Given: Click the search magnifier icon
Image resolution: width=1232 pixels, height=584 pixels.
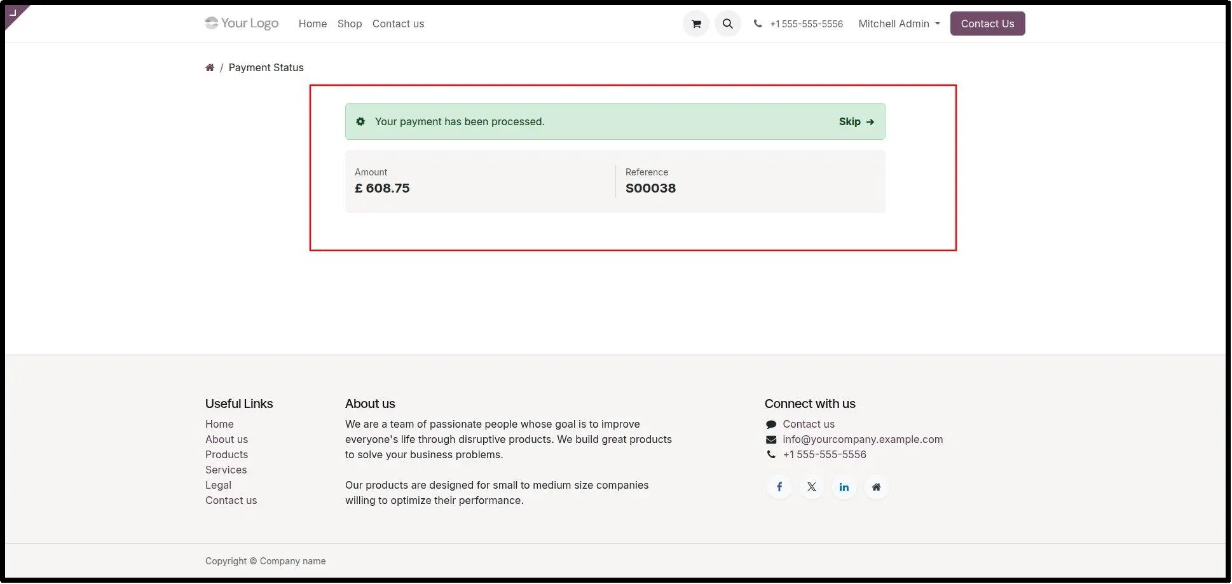Looking at the screenshot, I should [728, 24].
